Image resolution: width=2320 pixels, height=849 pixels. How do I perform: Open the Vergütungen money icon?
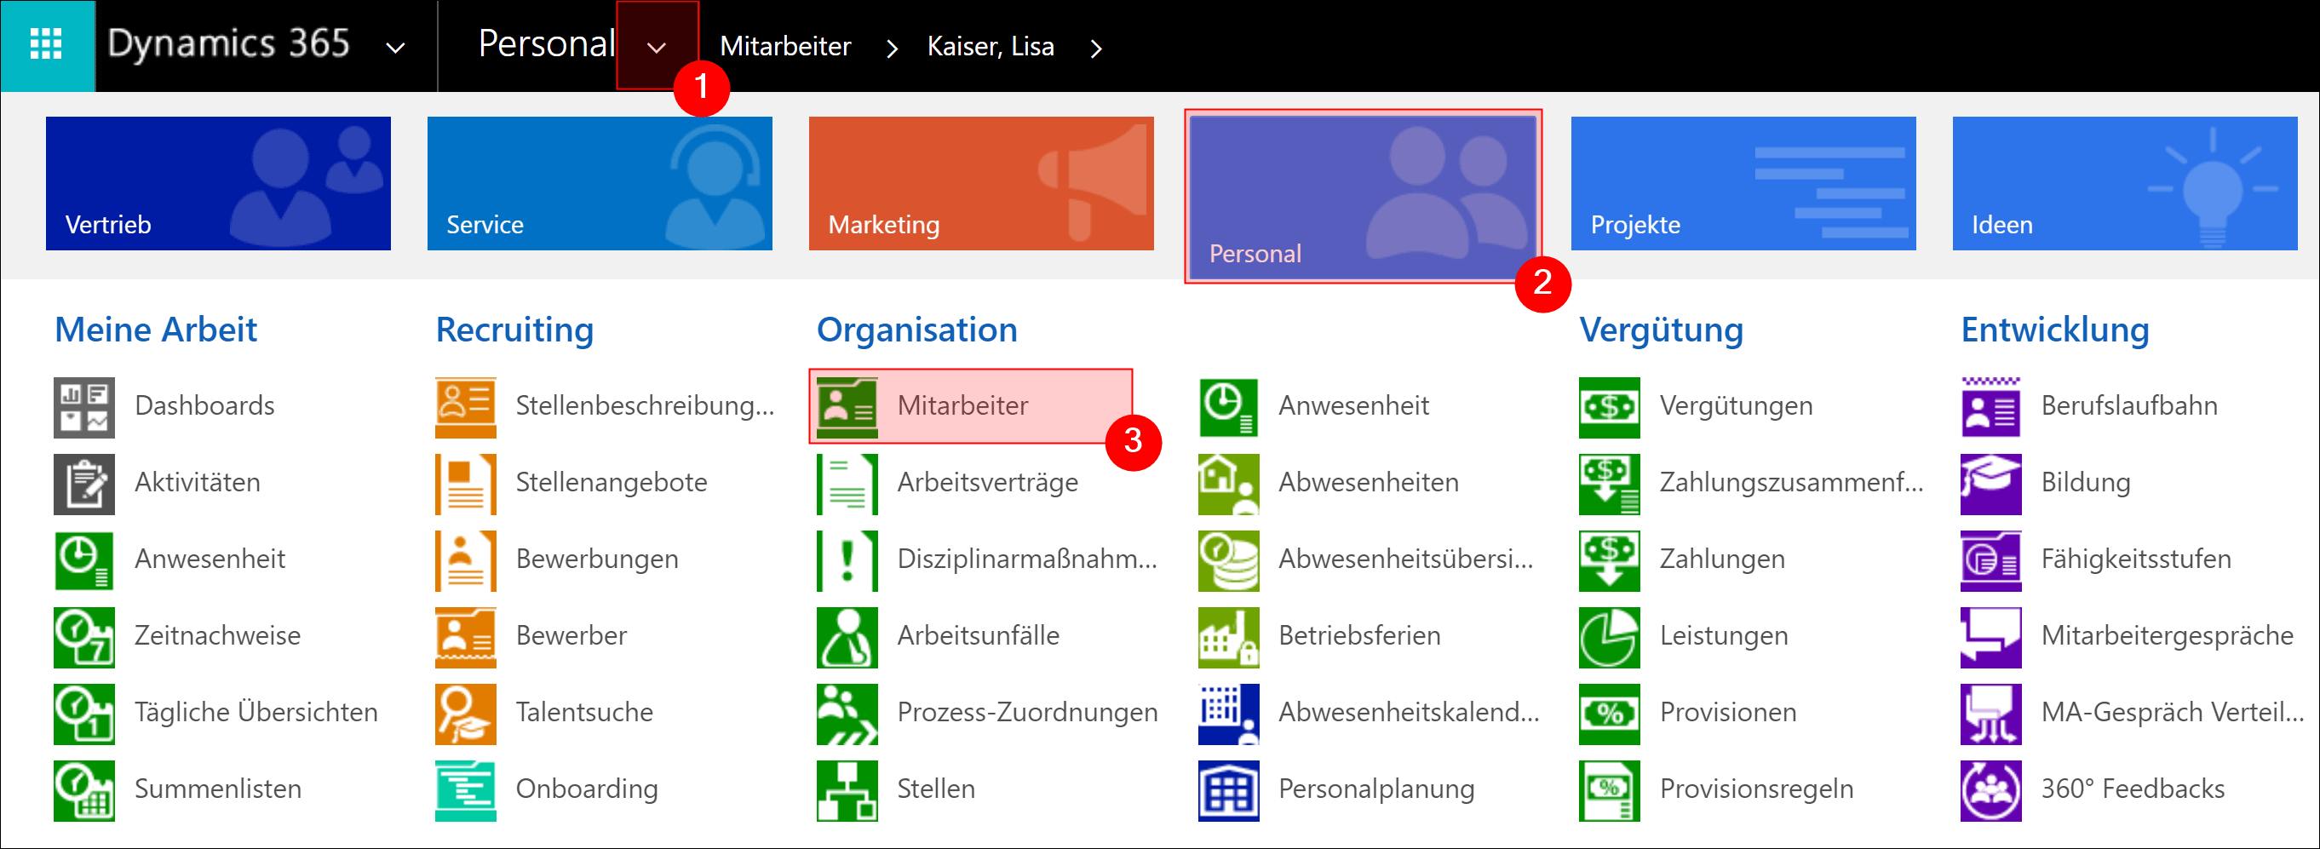point(1610,407)
